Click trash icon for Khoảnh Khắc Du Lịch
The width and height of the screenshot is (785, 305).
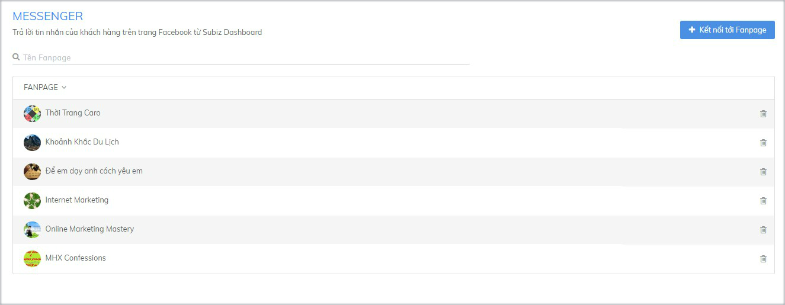click(x=763, y=143)
